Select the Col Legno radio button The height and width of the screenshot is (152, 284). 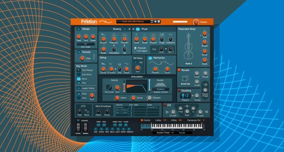point(135,51)
